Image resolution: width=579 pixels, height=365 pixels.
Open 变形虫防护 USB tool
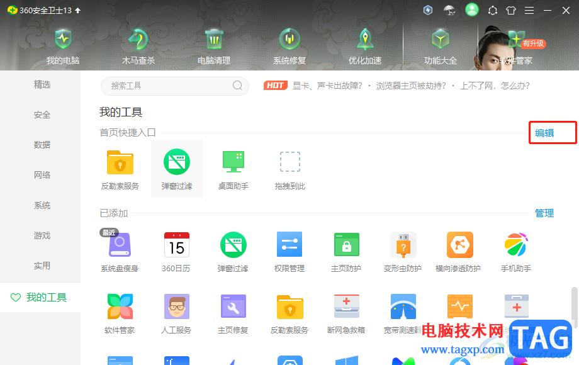403,252
